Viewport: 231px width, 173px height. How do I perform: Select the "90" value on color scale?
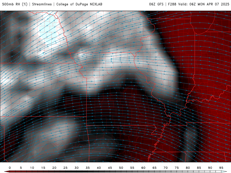click(x=210, y=168)
